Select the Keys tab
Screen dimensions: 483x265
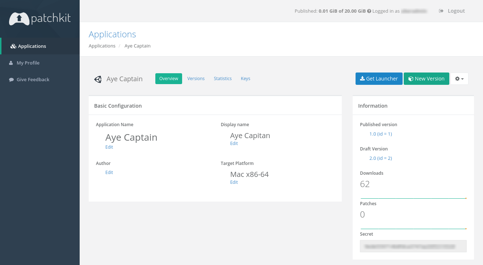click(245, 79)
